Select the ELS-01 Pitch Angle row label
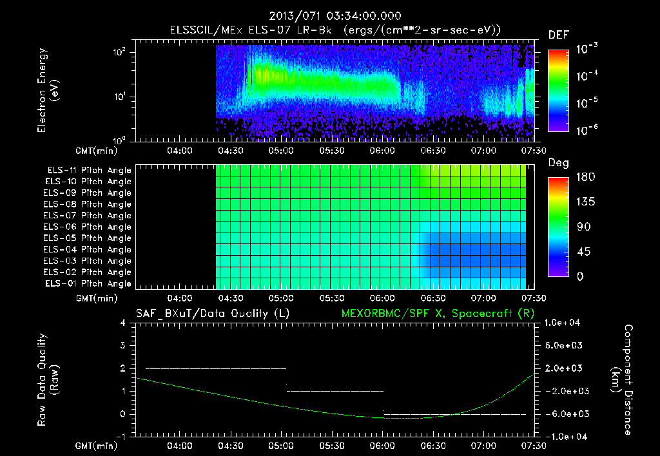The image size is (660, 456). 88,284
